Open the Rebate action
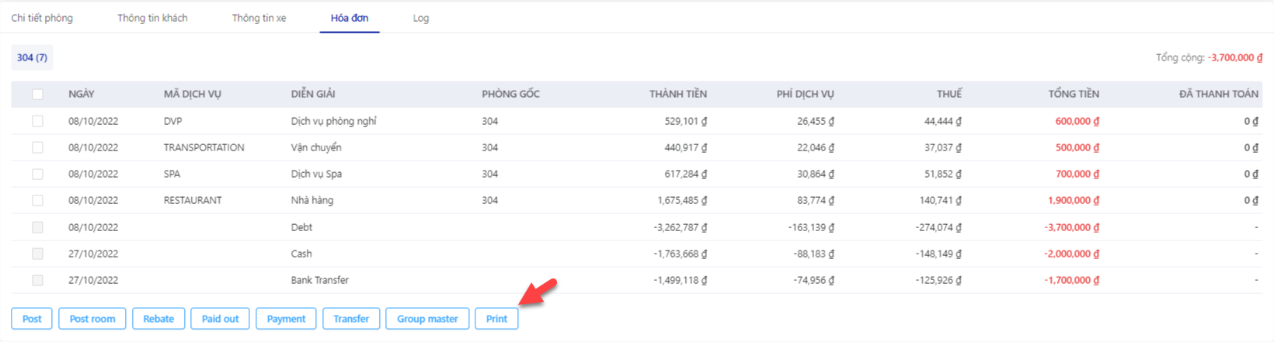Screen dimensions: 1274x342 (158, 319)
